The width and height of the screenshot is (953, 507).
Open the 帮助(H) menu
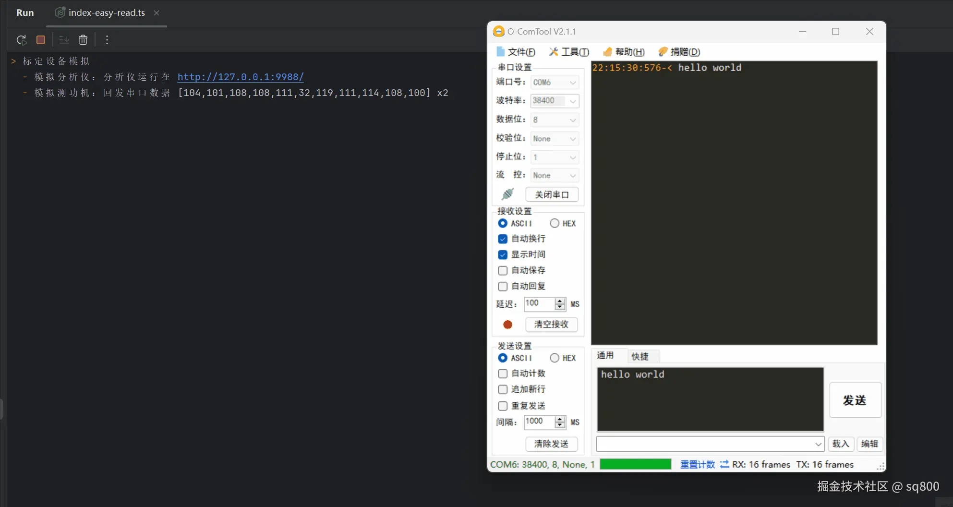tap(624, 52)
